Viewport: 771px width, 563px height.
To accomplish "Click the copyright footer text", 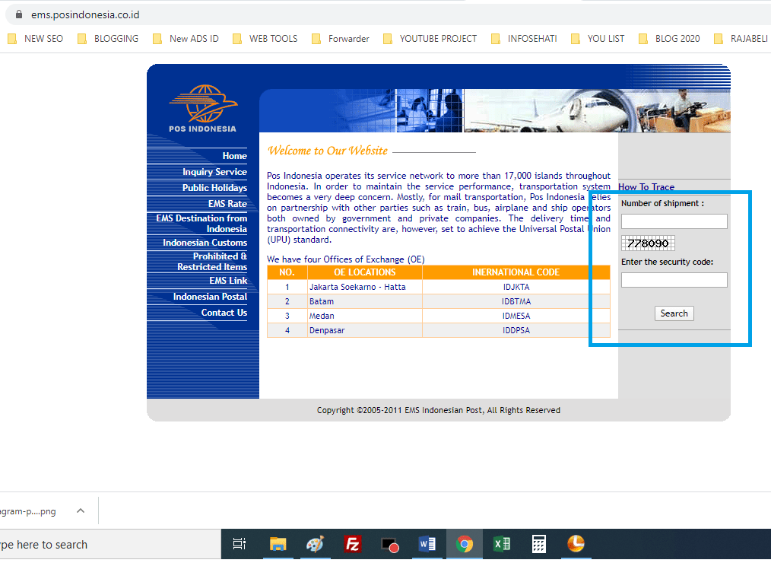I will click(438, 410).
